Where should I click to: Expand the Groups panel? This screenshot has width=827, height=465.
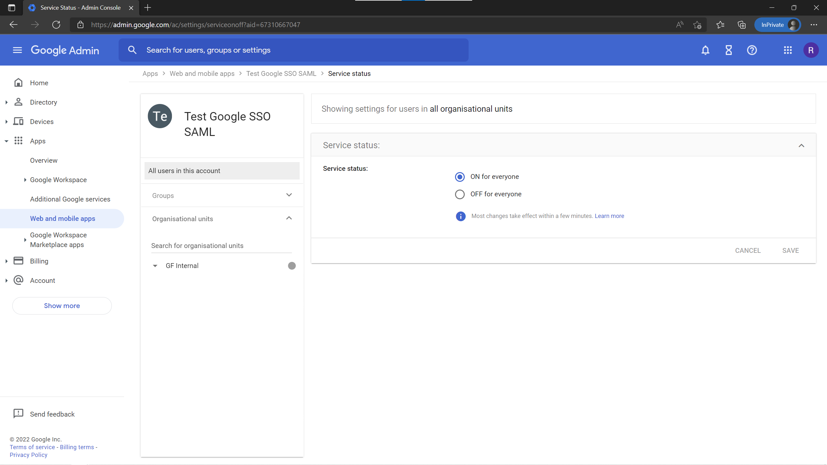pyautogui.click(x=289, y=195)
